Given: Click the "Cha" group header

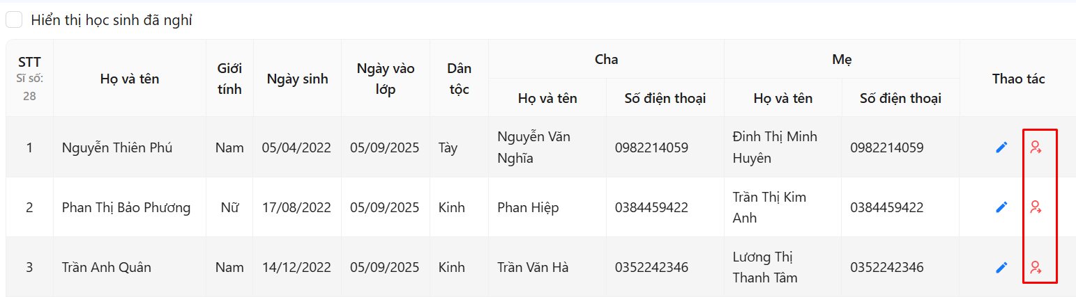Looking at the screenshot, I should pos(606,59).
